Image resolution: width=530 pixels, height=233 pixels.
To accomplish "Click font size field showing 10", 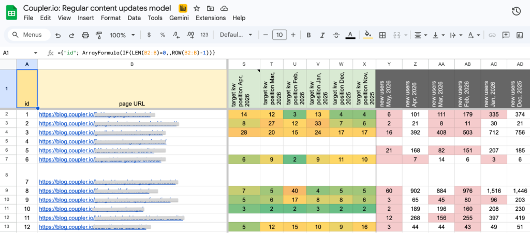I will click(279, 35).
